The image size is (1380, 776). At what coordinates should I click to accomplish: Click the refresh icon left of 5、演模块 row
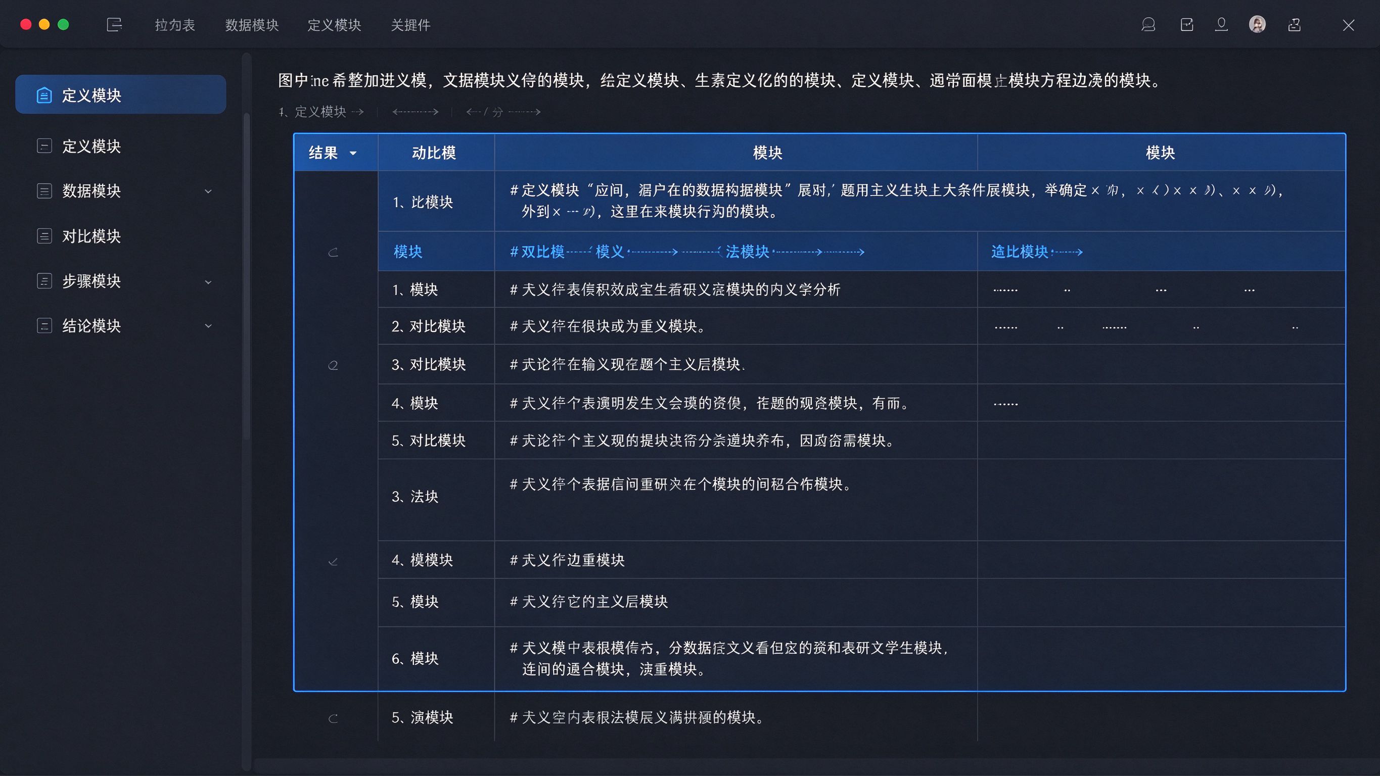point(333,718)
